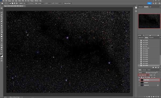Click the Navigator zoom slider handle

(x=150, y=35)
